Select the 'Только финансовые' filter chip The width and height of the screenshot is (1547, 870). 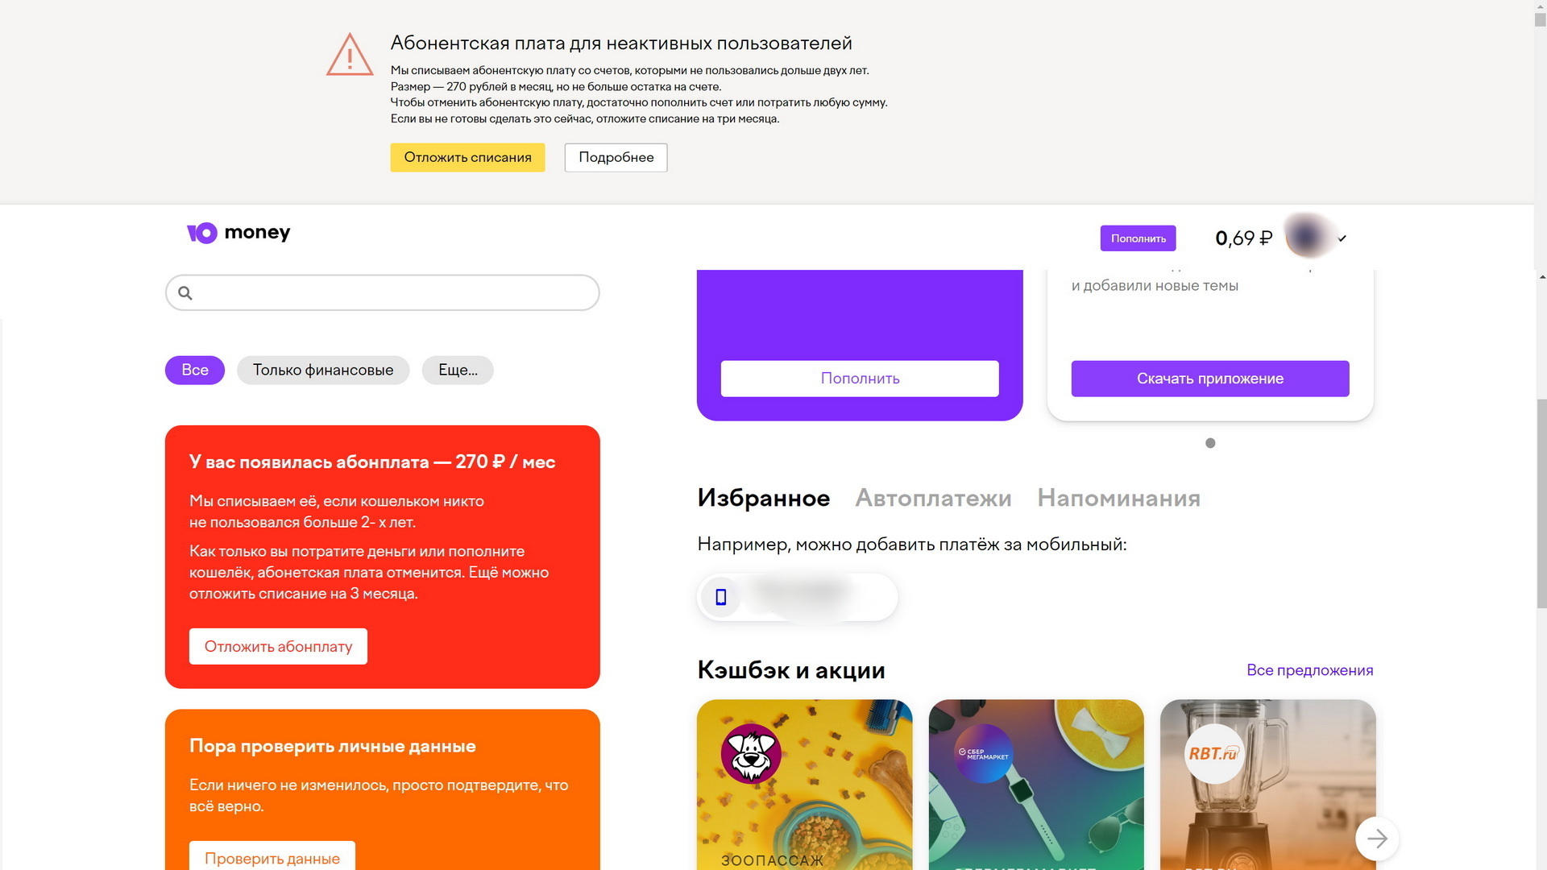tap(323, 371)
